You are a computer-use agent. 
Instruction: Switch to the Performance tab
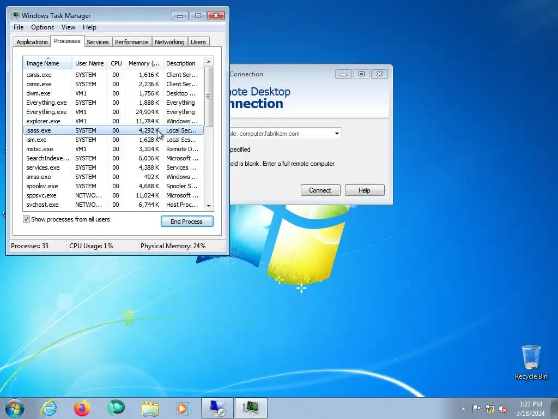(131, 42)
